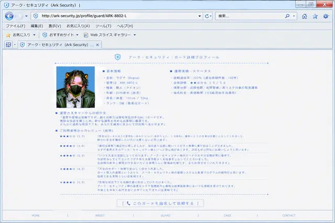Open the ヘルプ(H) menu

click(x=125, y=26)
